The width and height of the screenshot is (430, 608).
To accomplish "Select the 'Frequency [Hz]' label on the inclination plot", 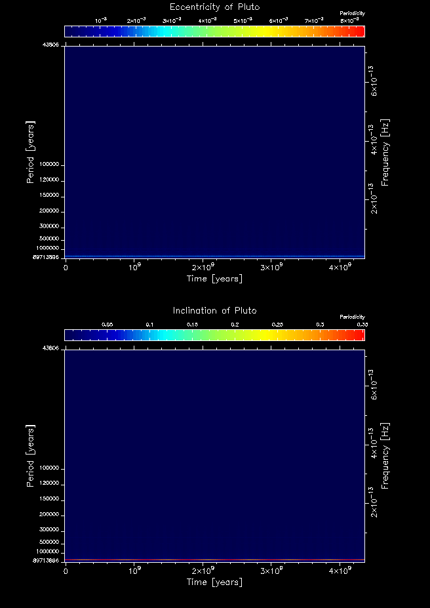I will tap(385, 458).
